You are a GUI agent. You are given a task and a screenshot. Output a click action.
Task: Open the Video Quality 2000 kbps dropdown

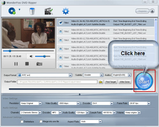click(x=69, y=103)
